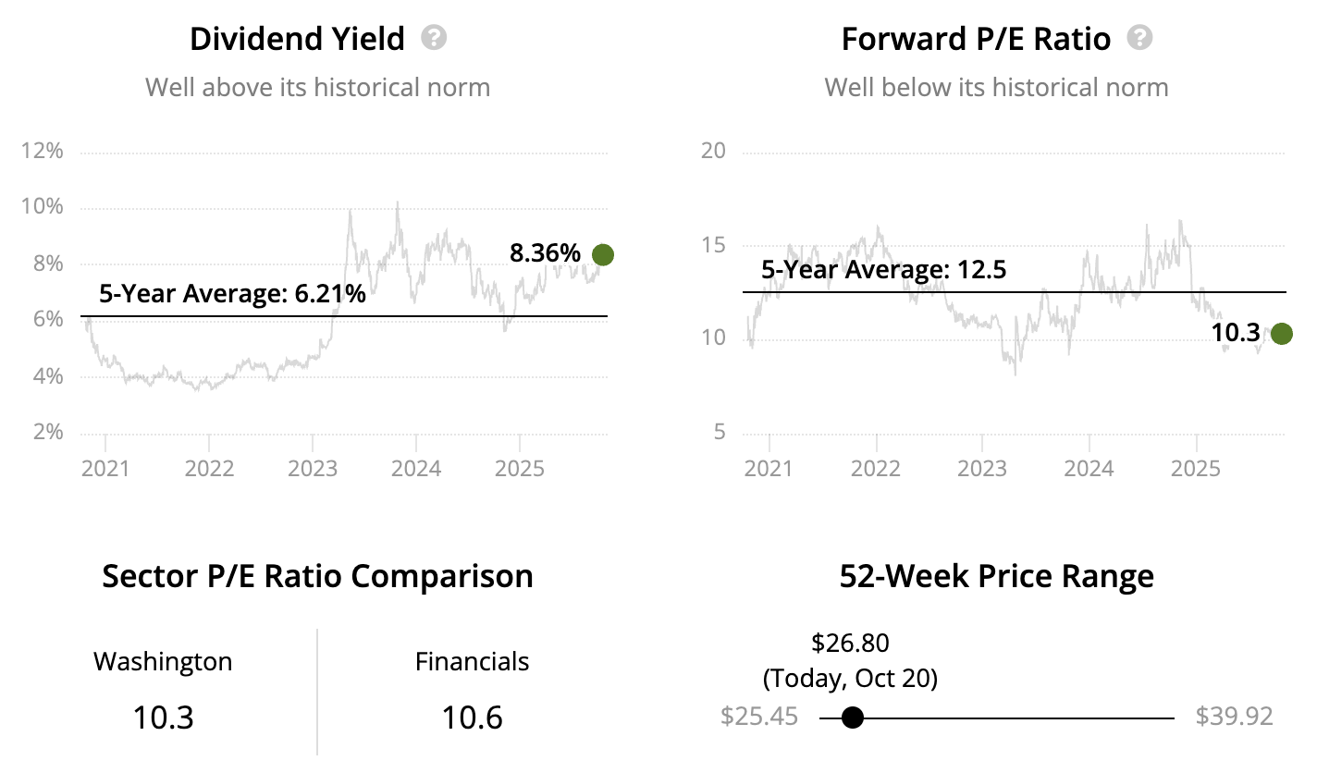Screen dimensions: 1317x773
Task: Click the 'Well above its historical norm' subtitle
Action: 317,88
